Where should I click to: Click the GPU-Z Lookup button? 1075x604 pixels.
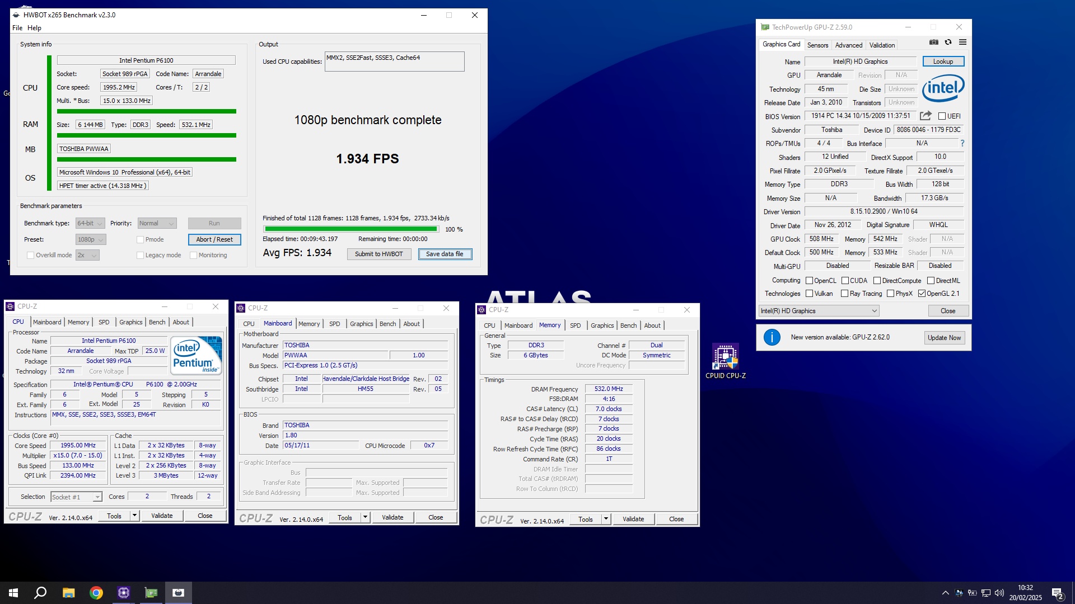pos(943,62)
